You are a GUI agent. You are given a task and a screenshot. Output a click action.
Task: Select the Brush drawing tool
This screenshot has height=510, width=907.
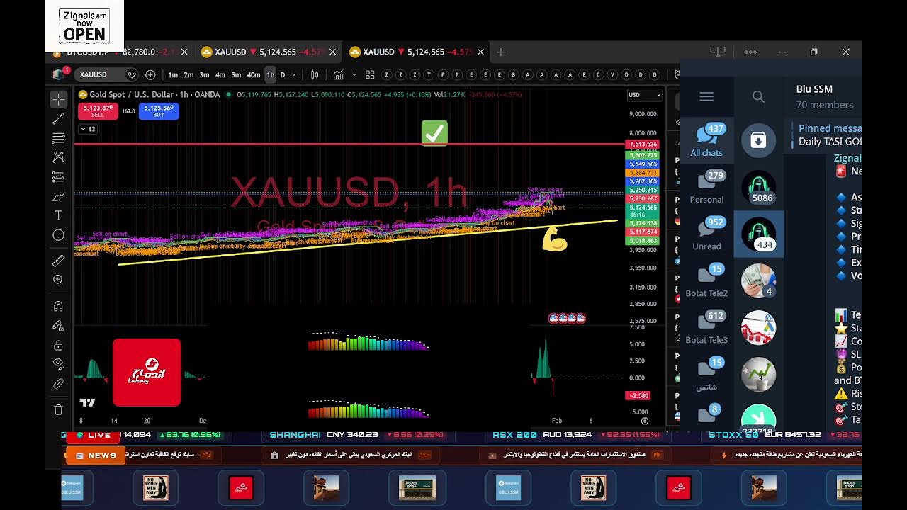pyautogui.click(x=59, y=196)
